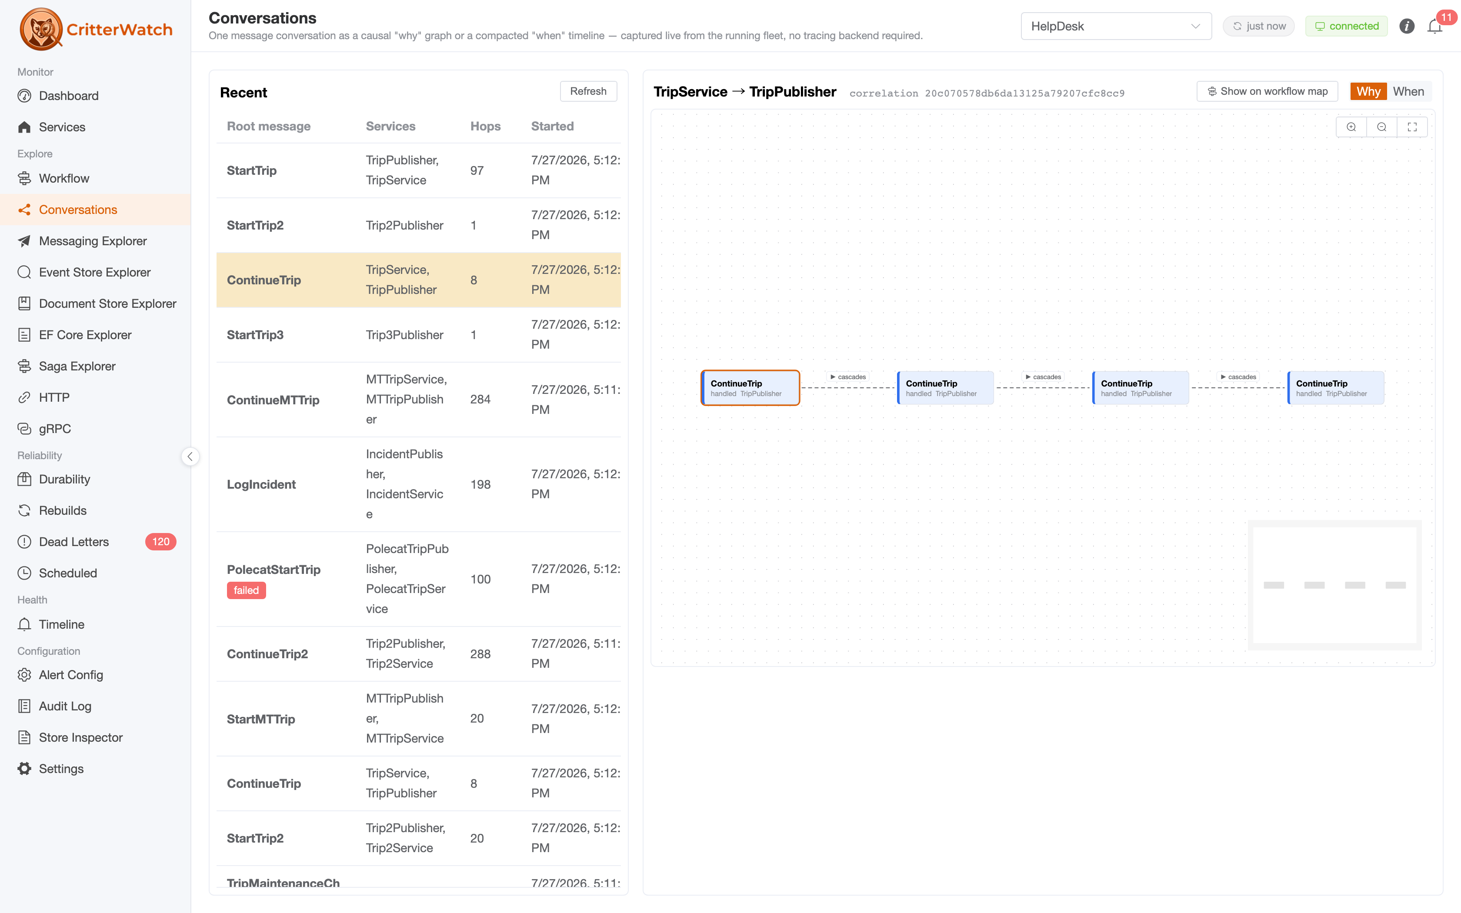Click the failed tag on PolecatStartTrip

pos(246,590)
